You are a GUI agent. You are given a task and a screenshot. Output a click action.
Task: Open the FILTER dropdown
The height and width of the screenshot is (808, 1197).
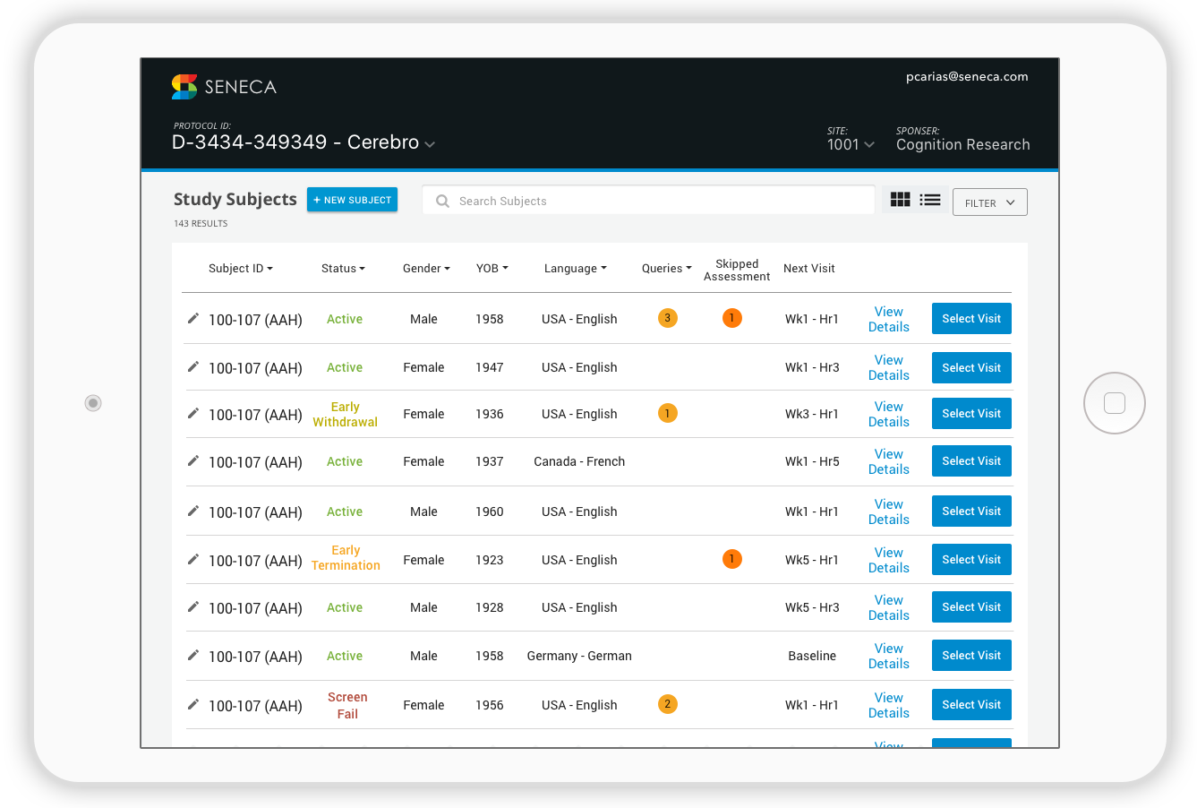point(989,202)
